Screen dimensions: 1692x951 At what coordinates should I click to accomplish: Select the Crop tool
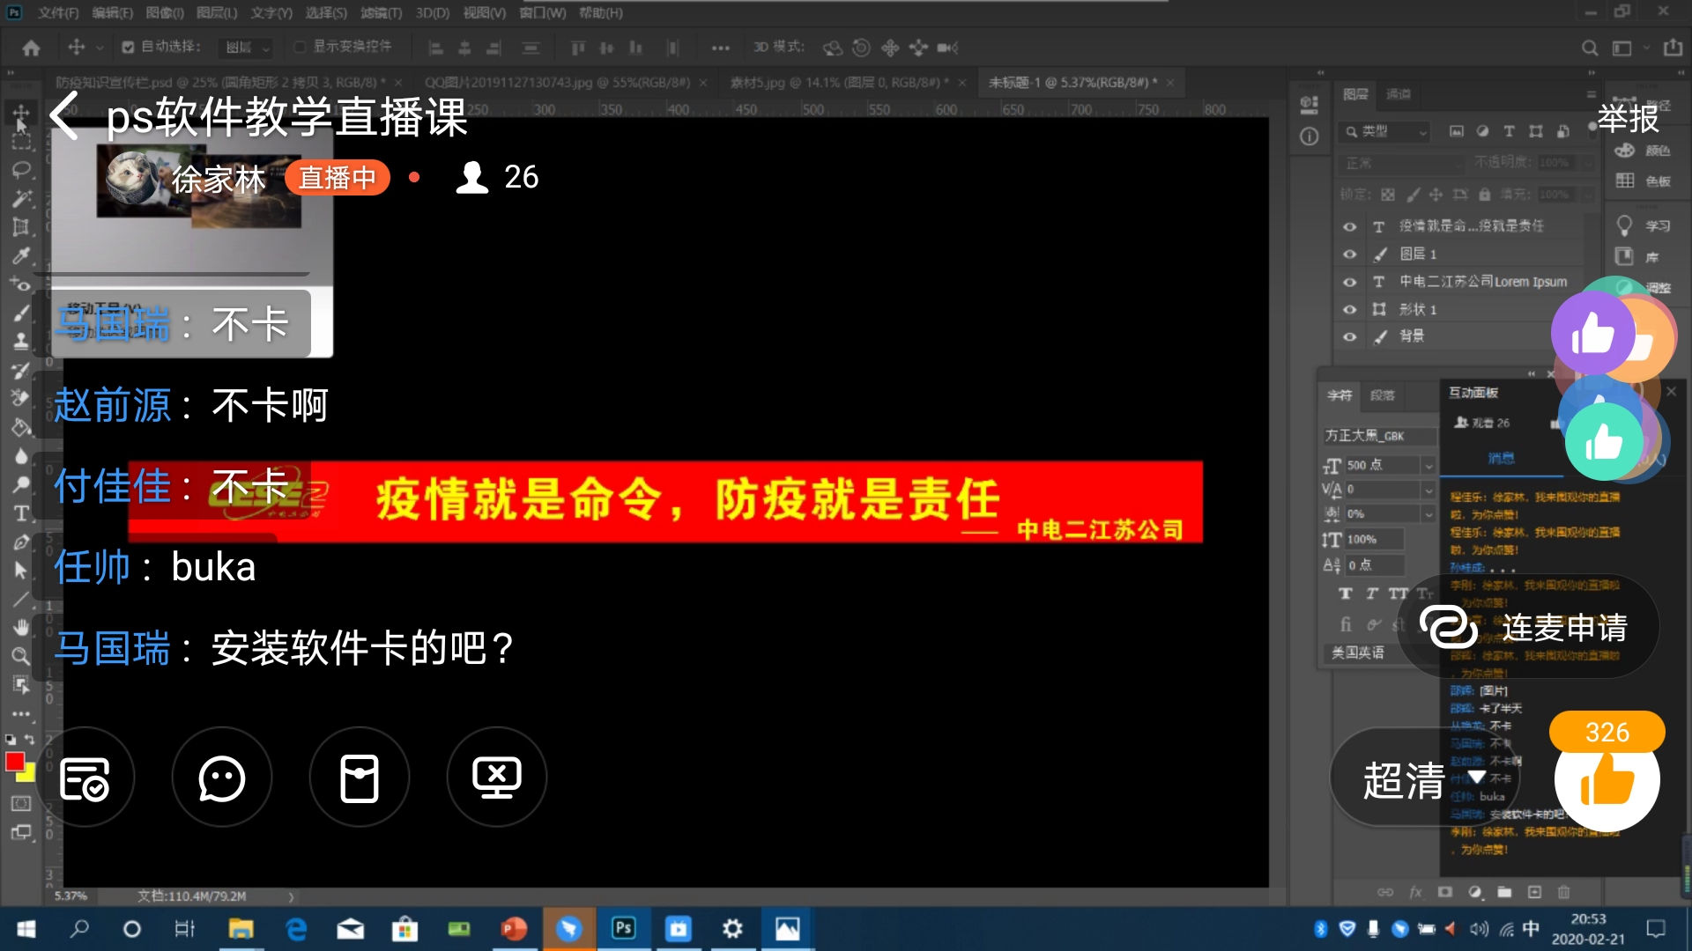(21, 227)
